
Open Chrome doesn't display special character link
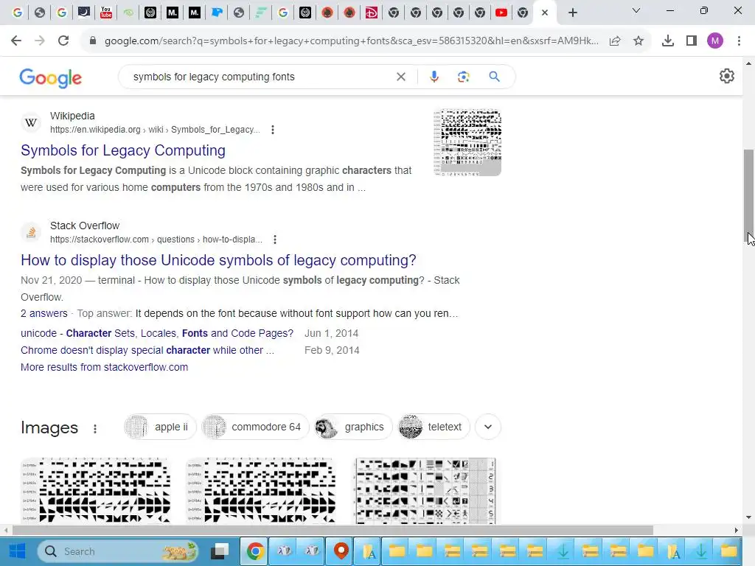(x=147, y=350)
